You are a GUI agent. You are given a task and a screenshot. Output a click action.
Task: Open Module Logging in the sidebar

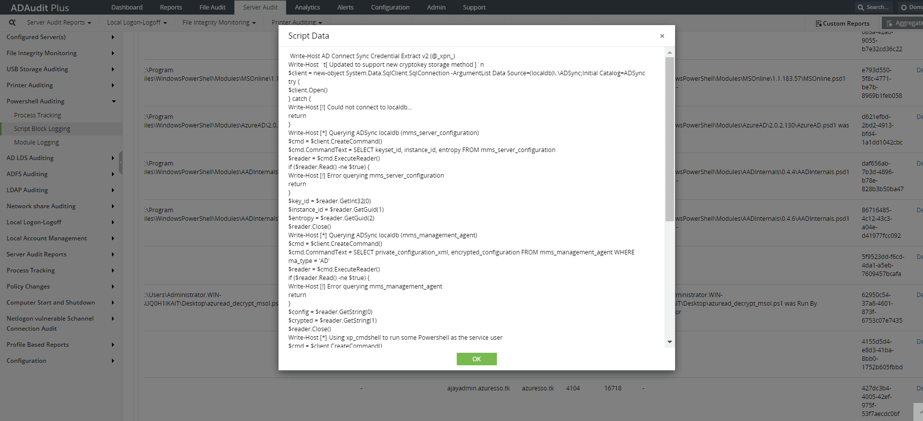click(x=37, y=143)
